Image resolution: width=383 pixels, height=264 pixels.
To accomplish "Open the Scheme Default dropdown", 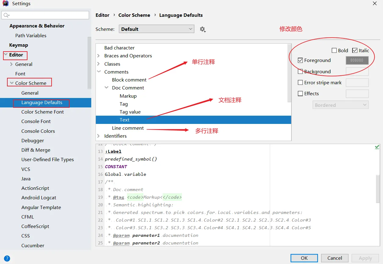I will pos(157,29).
